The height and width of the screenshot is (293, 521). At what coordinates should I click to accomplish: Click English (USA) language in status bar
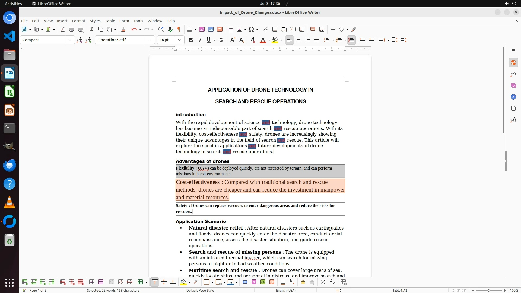pyautogui.click(x=285, y=290)
